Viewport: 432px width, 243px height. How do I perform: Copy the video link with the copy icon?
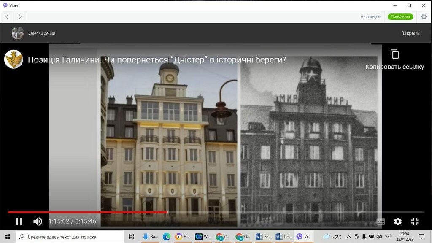click(x=394, y=54)
